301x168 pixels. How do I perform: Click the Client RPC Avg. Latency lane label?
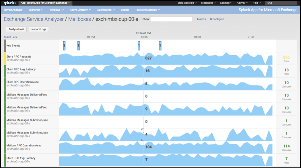[21, 69]
